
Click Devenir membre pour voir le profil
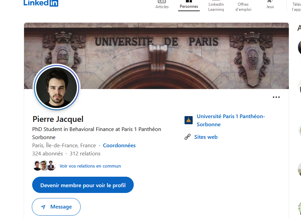83,185
